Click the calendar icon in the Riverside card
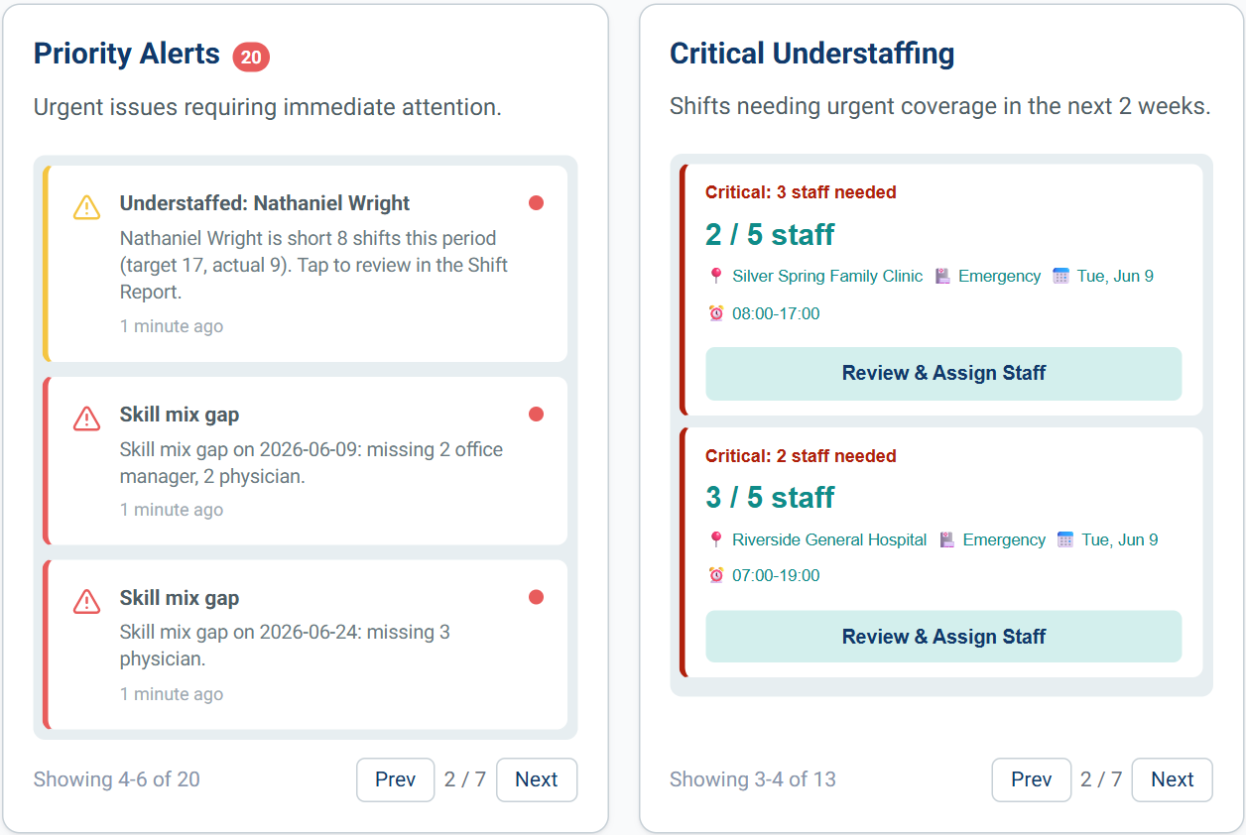 tap(1065, 539)
